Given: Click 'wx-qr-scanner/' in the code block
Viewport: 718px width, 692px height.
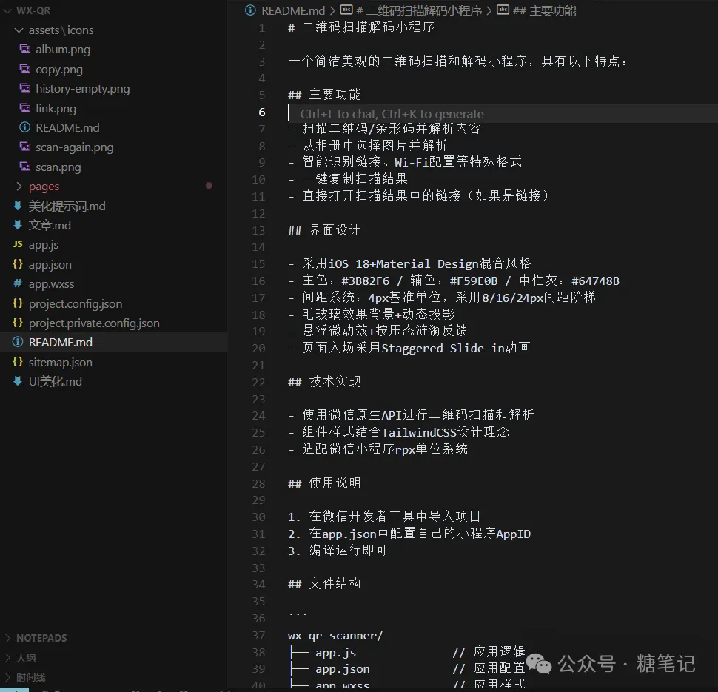Looking at the screenshot, I should 335,636.
